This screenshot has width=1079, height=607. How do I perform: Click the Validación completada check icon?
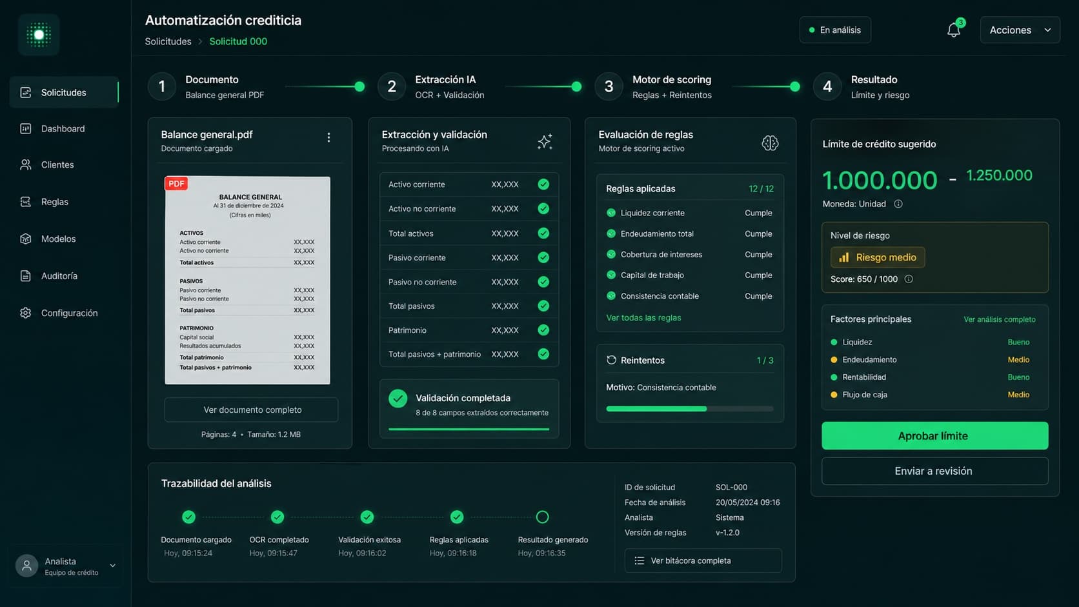coord(398,399)
